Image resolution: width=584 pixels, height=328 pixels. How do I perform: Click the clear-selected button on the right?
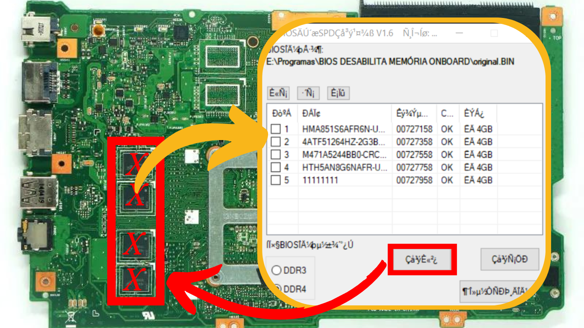(510, 259)
